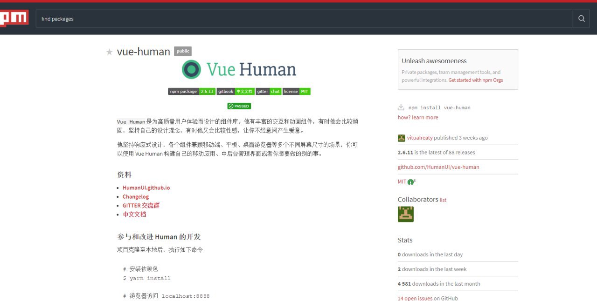Click the Unleash awesomeness heading
597x301 pixels.
(434, 61)
